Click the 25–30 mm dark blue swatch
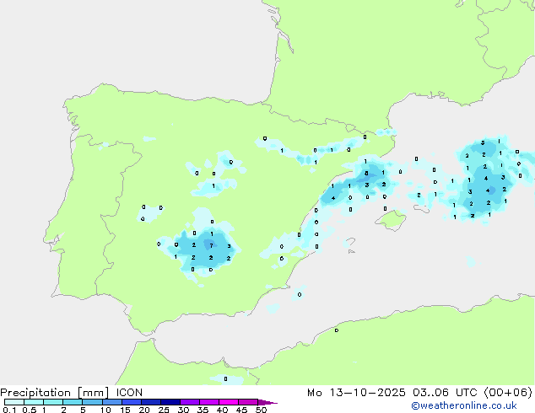The image size is (535, 413). (170, 402)
